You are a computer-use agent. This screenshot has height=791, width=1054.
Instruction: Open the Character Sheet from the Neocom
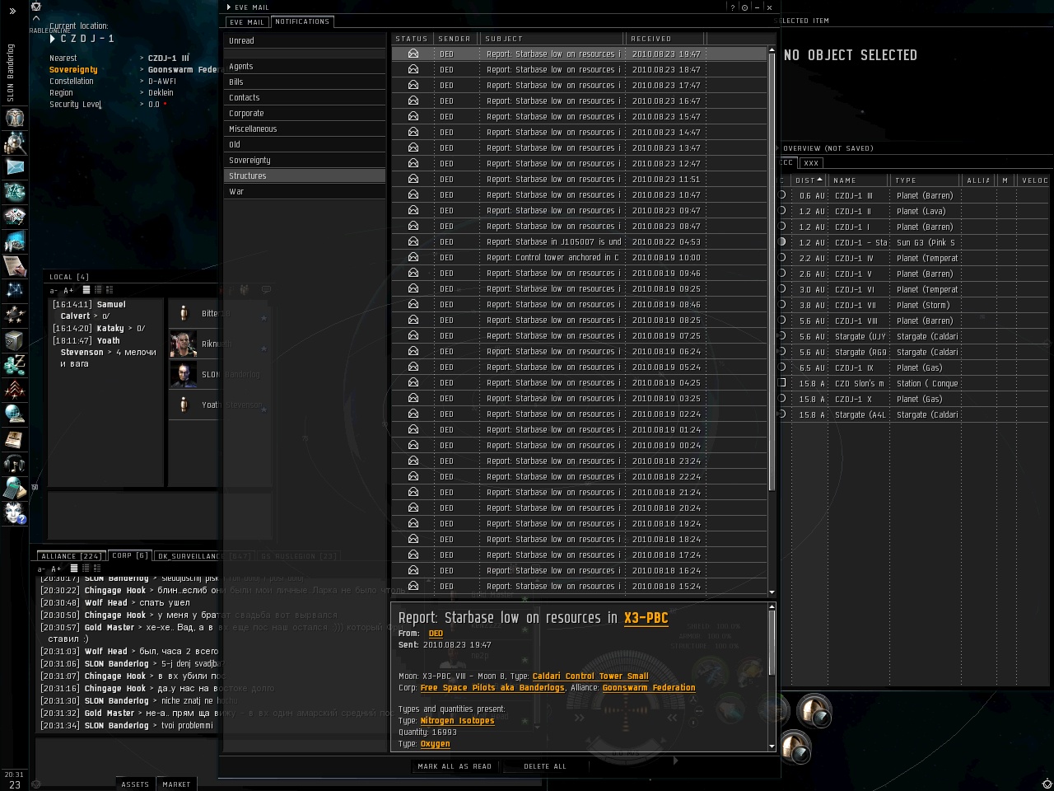(x=14, y=118)
